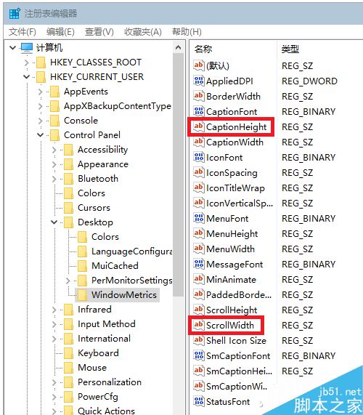Click the CaptionHeight string value icon

coord(198,126)
